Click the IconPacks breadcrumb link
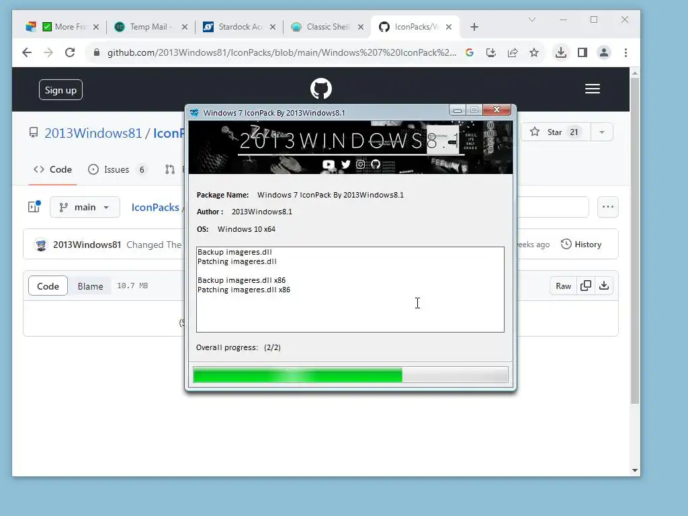This screenshot has width=688, height=516. coord(155,207)
